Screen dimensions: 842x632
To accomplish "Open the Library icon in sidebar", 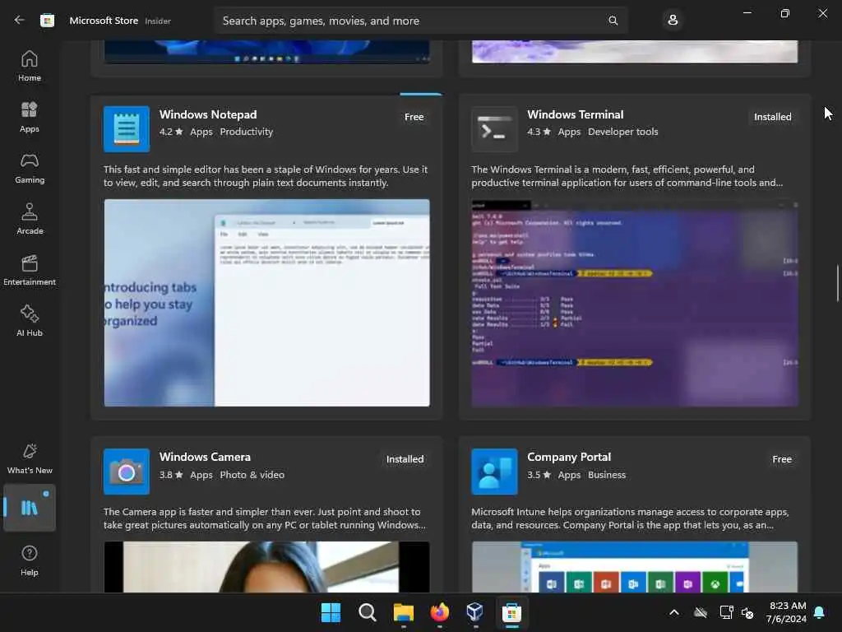I will [x=30, y=507].
